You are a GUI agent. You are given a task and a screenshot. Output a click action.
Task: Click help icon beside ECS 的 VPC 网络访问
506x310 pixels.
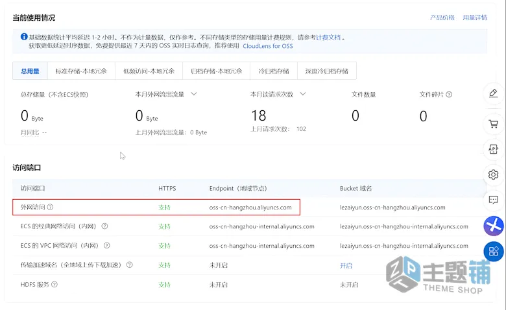point(107,246)
